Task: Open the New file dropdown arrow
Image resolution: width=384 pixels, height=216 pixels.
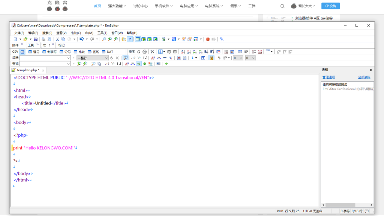Action: click(x=20, y=39)
